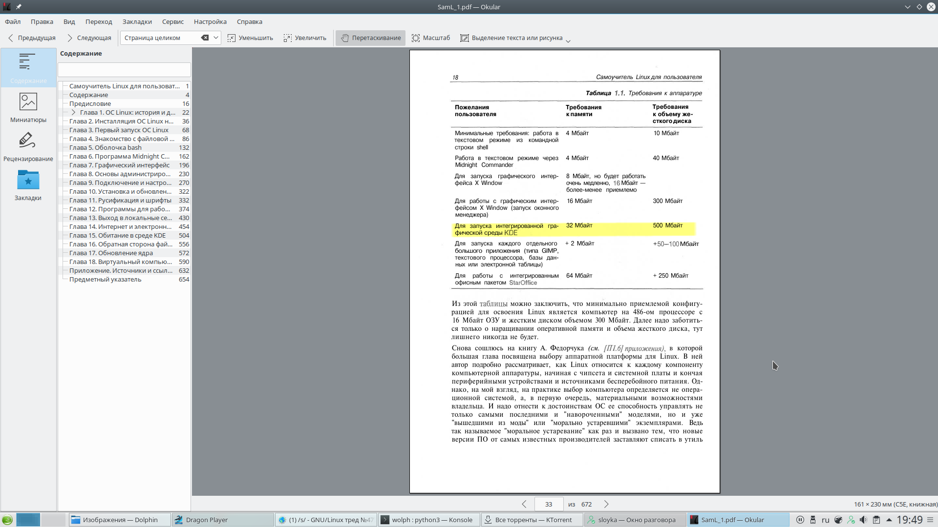Click the green contact status tray icon
Image resolution: width=938 pixels, height=527 pixels.
pos(851,520)
